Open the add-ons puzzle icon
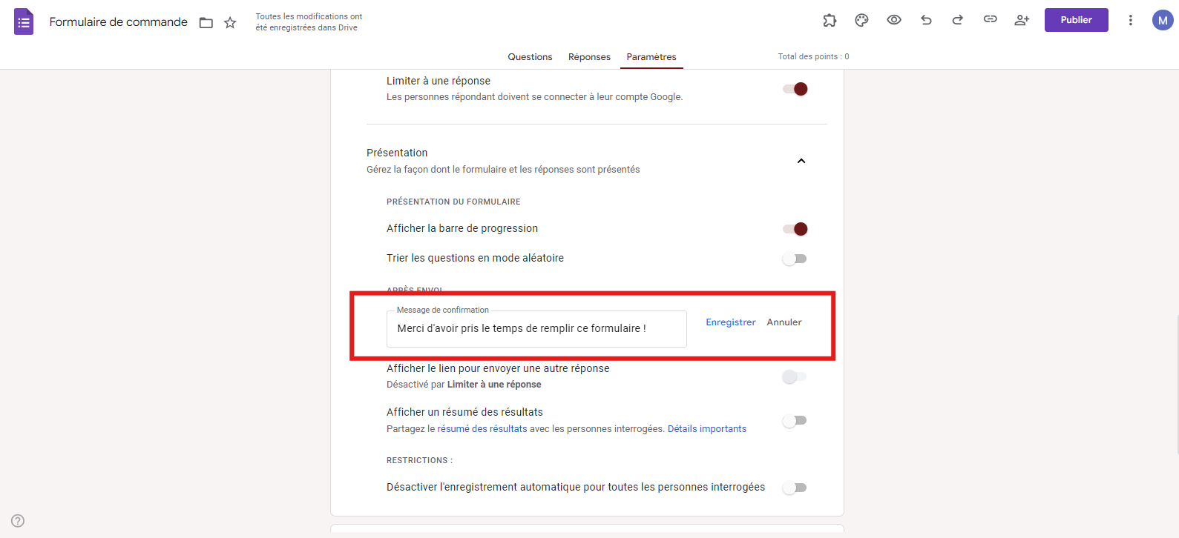The width and height of the screenshot is (1179, 538). click(830, 21)
